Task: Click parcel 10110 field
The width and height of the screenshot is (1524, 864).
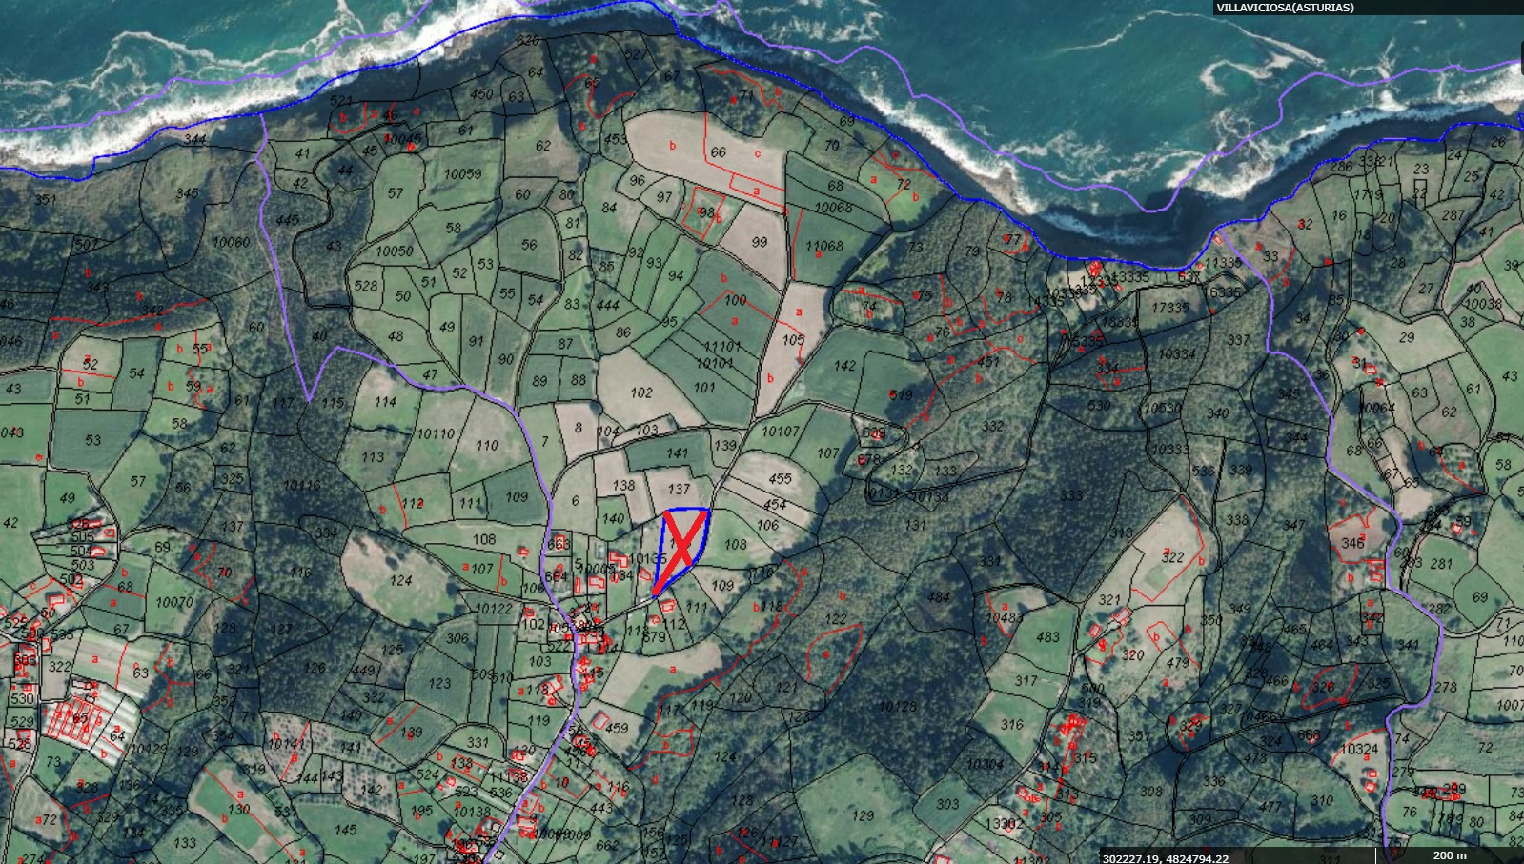Action: [x=436, y=434]
